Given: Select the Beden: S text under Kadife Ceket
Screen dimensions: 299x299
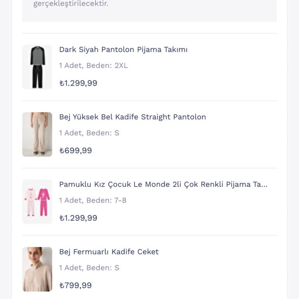Looking at the screenshot, I should (x=103, y=267).
